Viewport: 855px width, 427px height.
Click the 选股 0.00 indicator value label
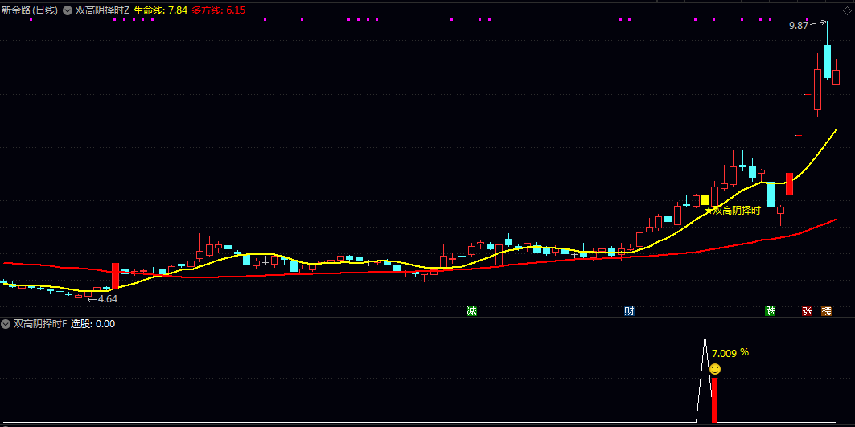click(x=92, y=324)
